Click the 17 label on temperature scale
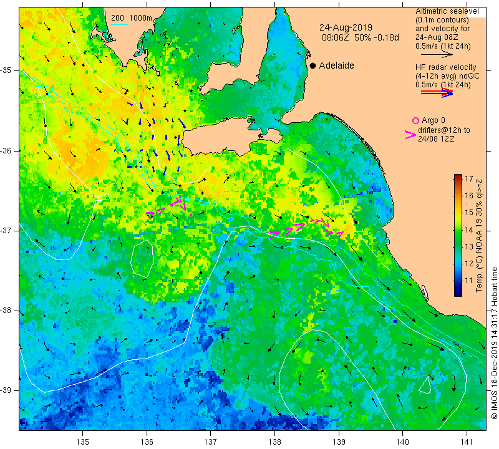 (469, 178)
